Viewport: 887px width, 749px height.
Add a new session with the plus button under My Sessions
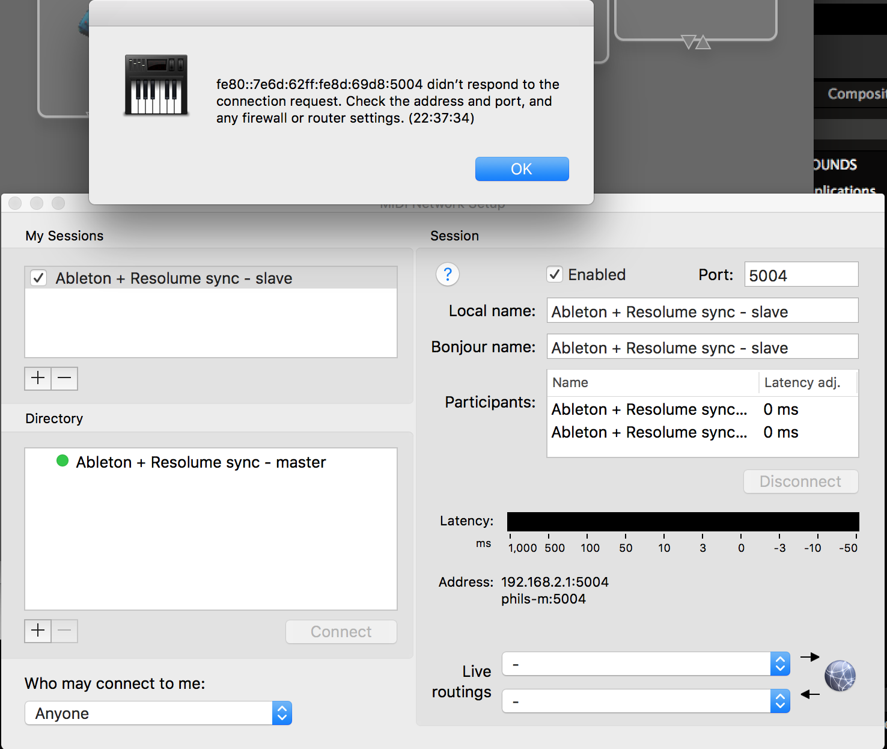pos(38,378)
